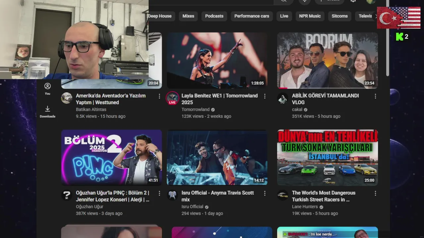Viewport: 424px width, 238px height.
Task: Open video title ABİLİK GÖREVİ TAMAMLANDI VLOG
Action: (x=325, y=99)
